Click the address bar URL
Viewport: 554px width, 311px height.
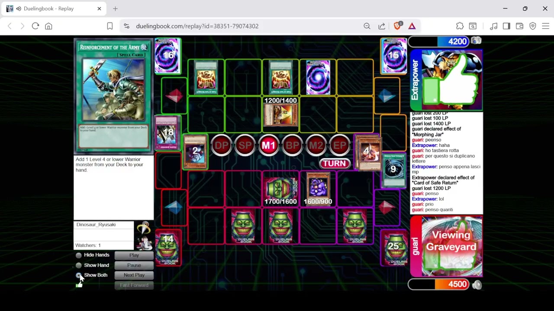[x=197, y=26]
